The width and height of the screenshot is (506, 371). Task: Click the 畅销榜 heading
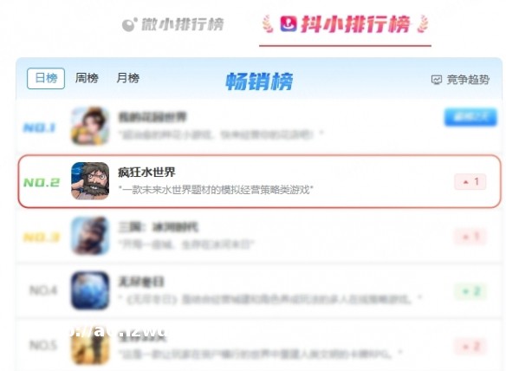tap(259, 81)
